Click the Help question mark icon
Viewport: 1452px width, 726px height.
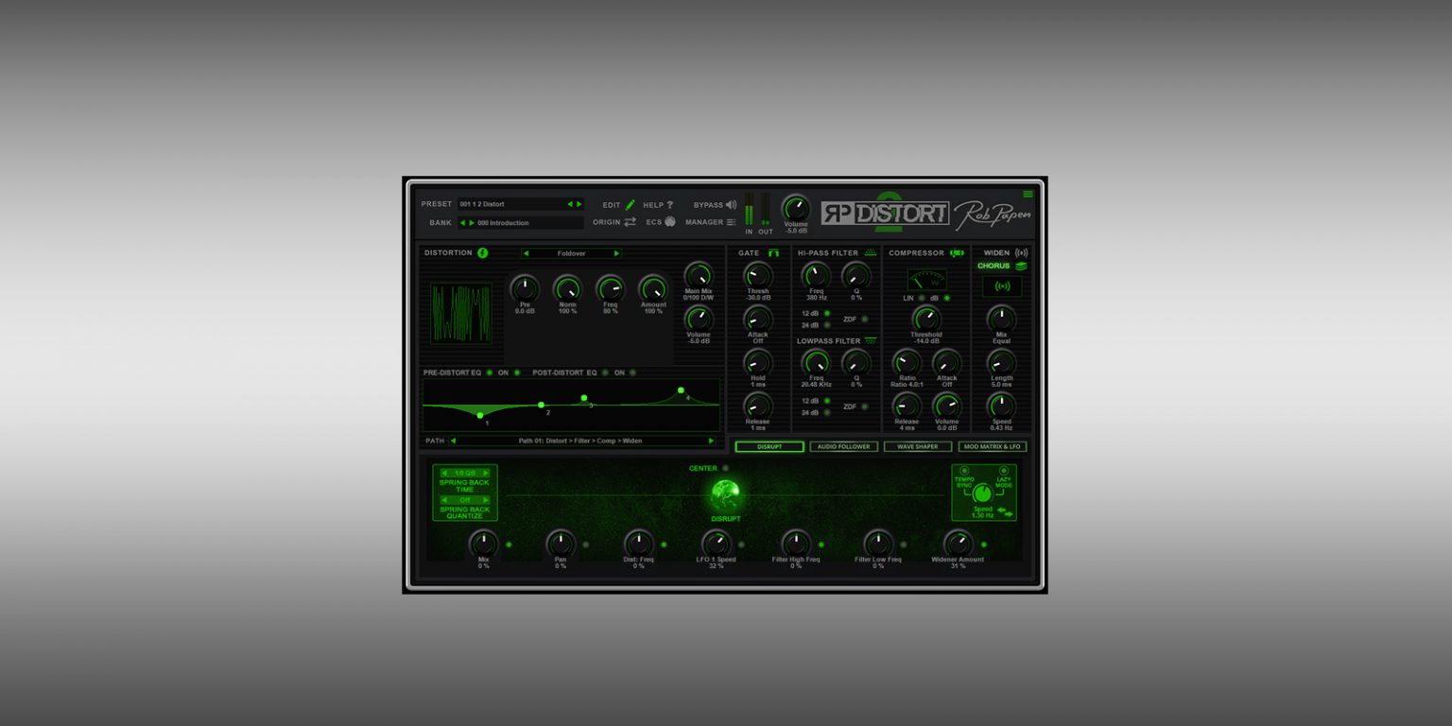tap(669, 204)
